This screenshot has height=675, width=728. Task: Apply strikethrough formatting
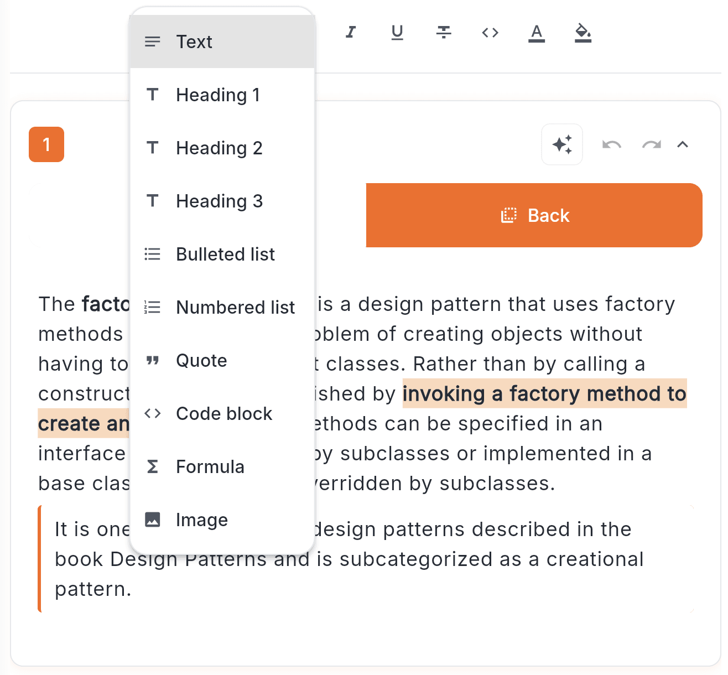coord(444,33)
